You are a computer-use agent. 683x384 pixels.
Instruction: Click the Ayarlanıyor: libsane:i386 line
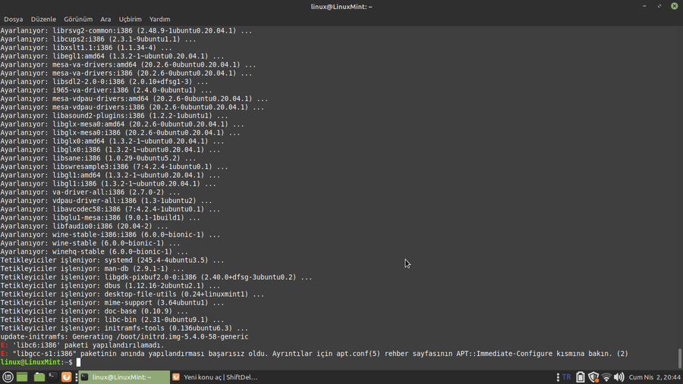tap(98, 158)
